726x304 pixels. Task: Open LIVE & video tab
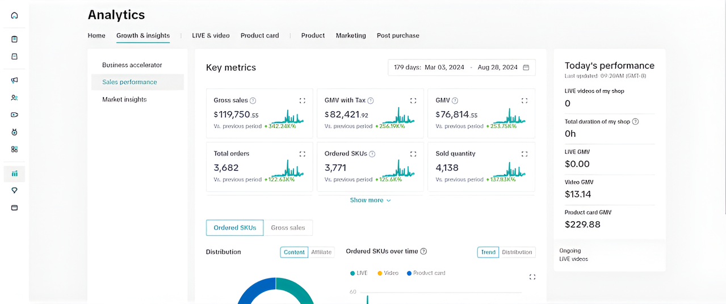pyautogui.click(x=211, y=35)
